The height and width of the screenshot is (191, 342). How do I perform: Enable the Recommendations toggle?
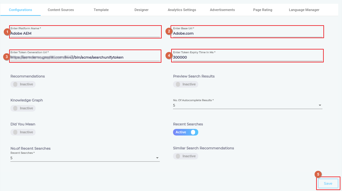tap(23, 84)
